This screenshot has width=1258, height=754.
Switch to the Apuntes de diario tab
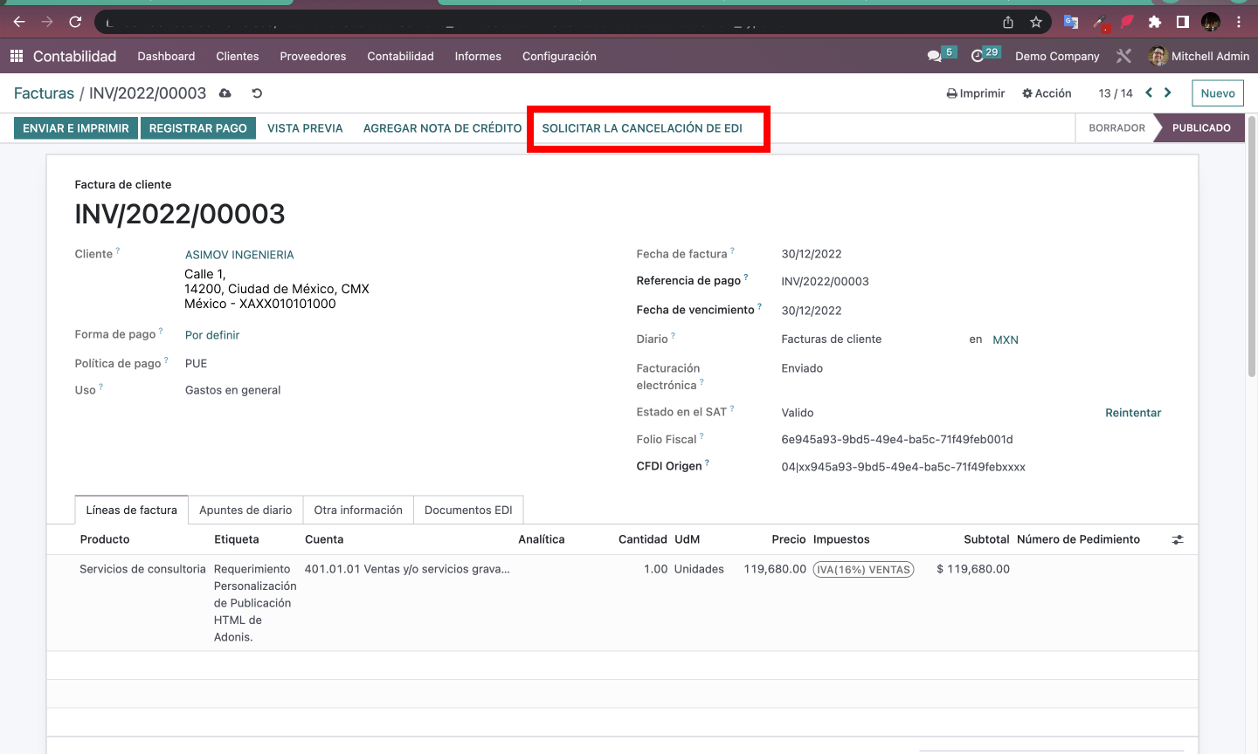pos(245,510)
